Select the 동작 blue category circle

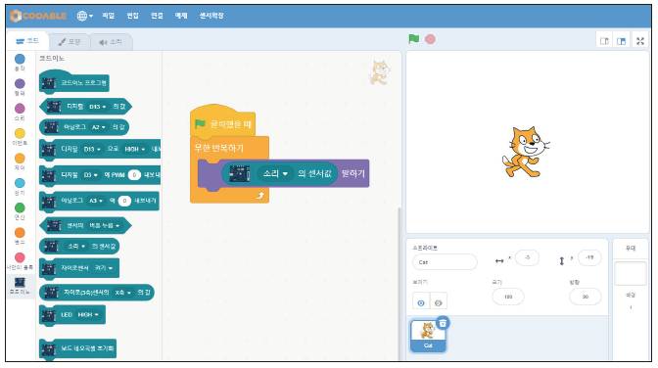pyautogui.click(x=20, y=59)
